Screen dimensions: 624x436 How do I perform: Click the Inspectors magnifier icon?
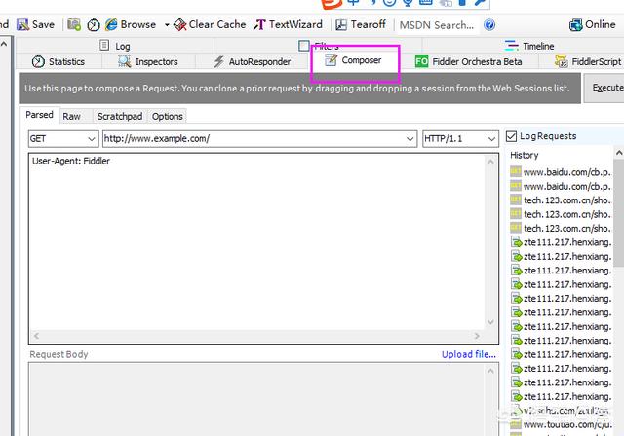(125, 61)
